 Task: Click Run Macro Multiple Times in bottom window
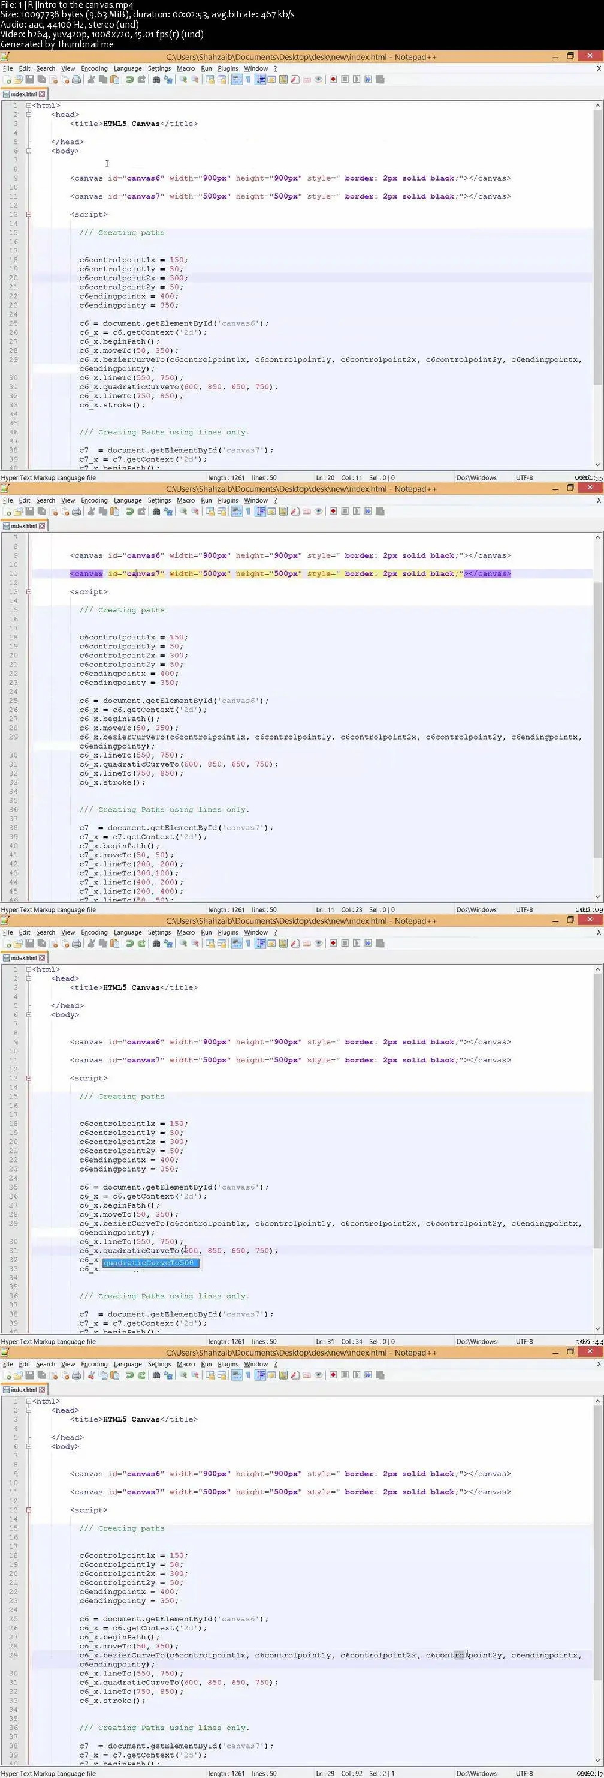pos(367,1375)
